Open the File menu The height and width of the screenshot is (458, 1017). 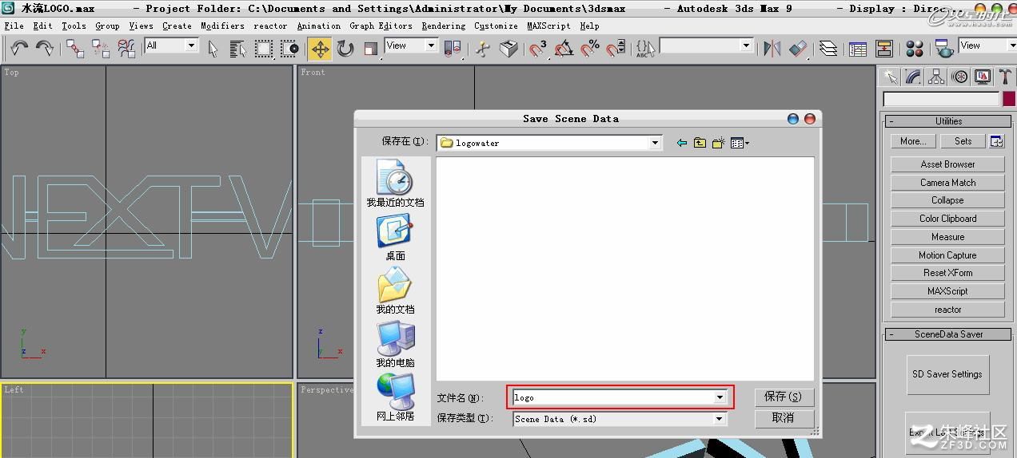point(14,26)
